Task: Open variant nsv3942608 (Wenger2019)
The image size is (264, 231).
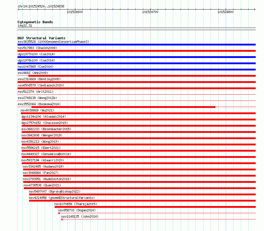Action: [x=42, y=135]
